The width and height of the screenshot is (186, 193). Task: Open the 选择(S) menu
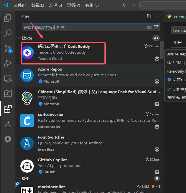coord(55,5)
